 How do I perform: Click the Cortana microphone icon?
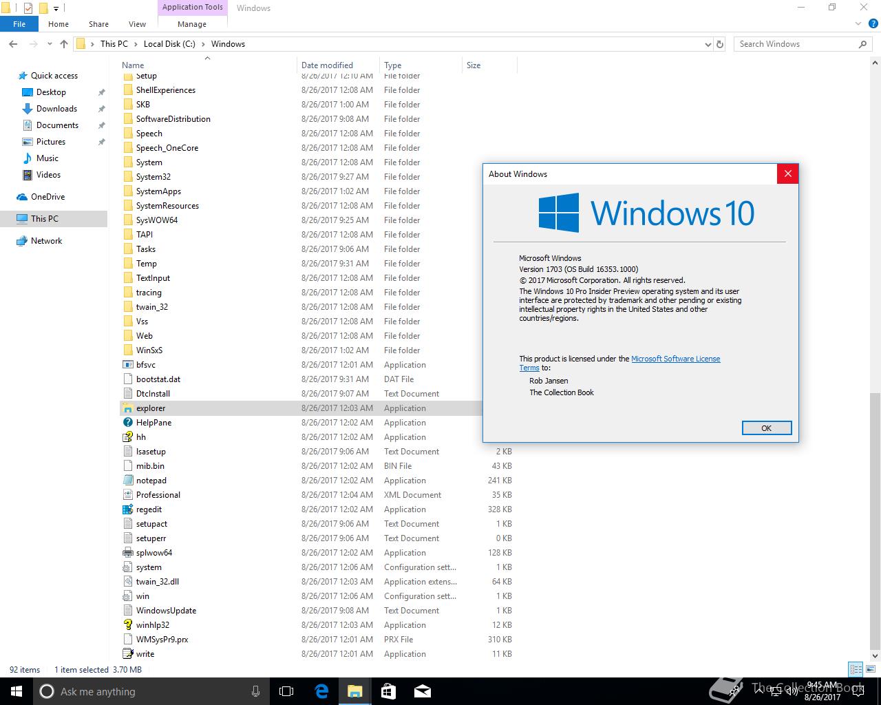coord(255,691)
